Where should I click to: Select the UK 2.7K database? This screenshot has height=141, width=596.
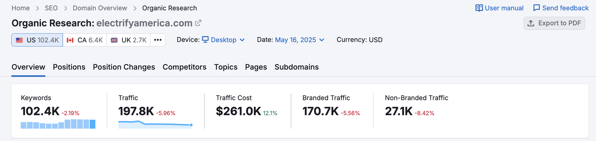129,40
